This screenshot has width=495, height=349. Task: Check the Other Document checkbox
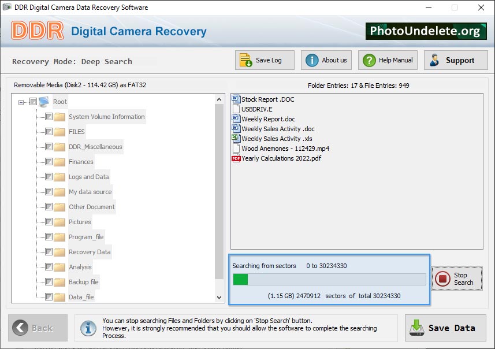click(49, 206)
